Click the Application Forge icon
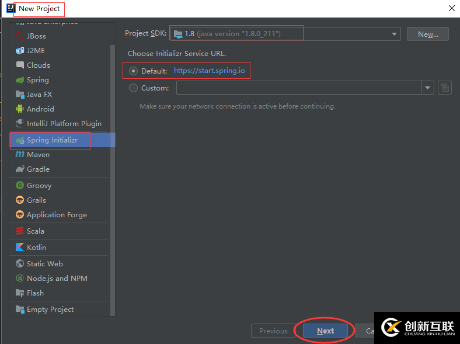Screen dimensions: 460x344 tap(20, 214)
